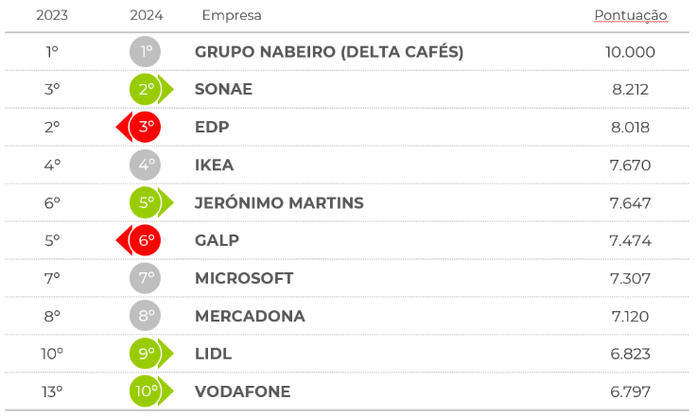Image resolution: width=697 pixels, height=417 pixels.
Task: Select the 2023 column header
Action: point(52,15)
